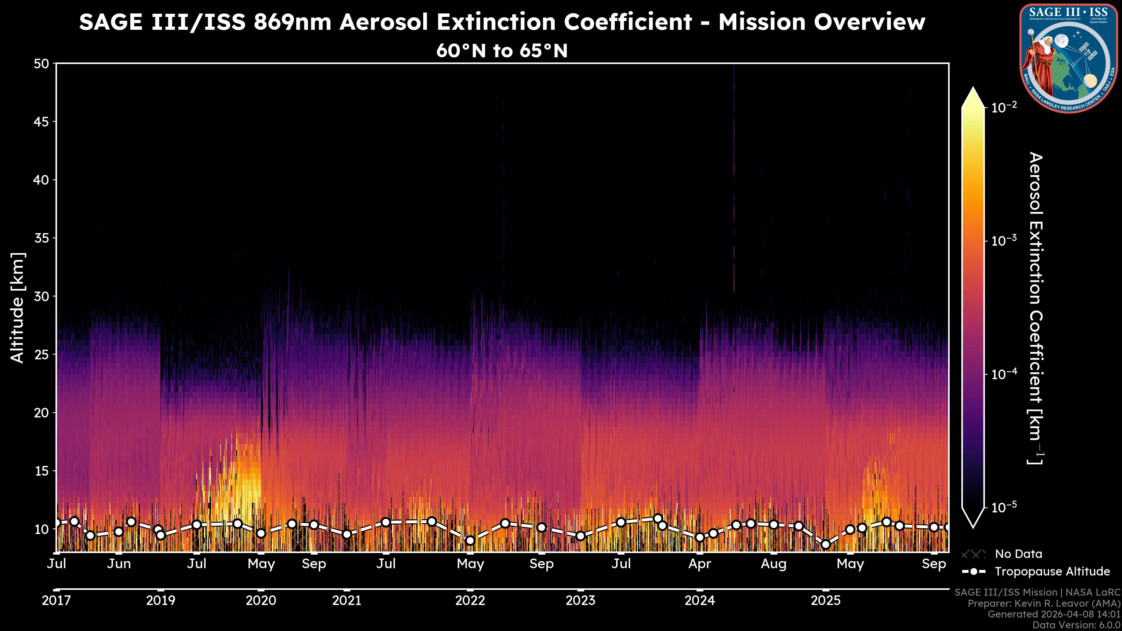This screenshot has height=631, width=1122.
Task: Click the Tropopause Altitude legend marker icon
Action: [x=974, y=571]
